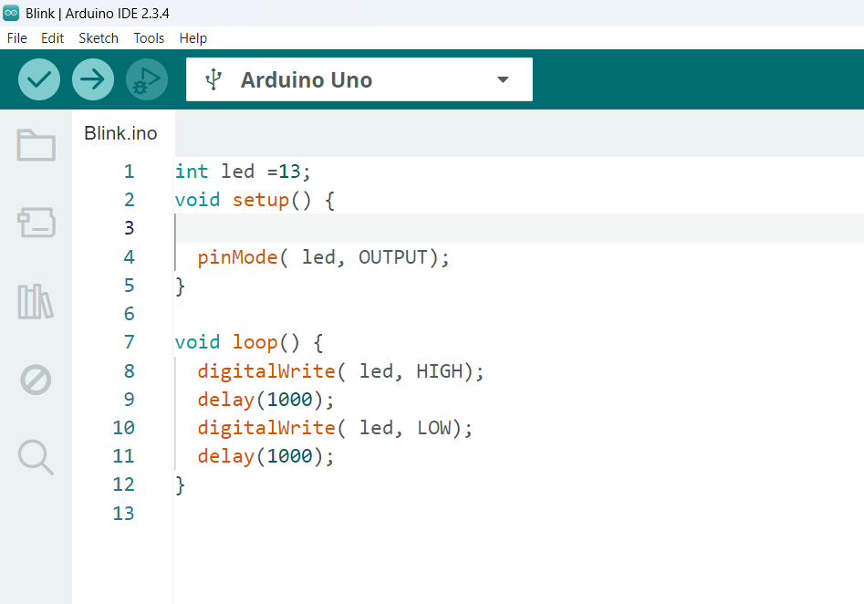
Task: Open the Sketch menu
Action: point(99,38)
